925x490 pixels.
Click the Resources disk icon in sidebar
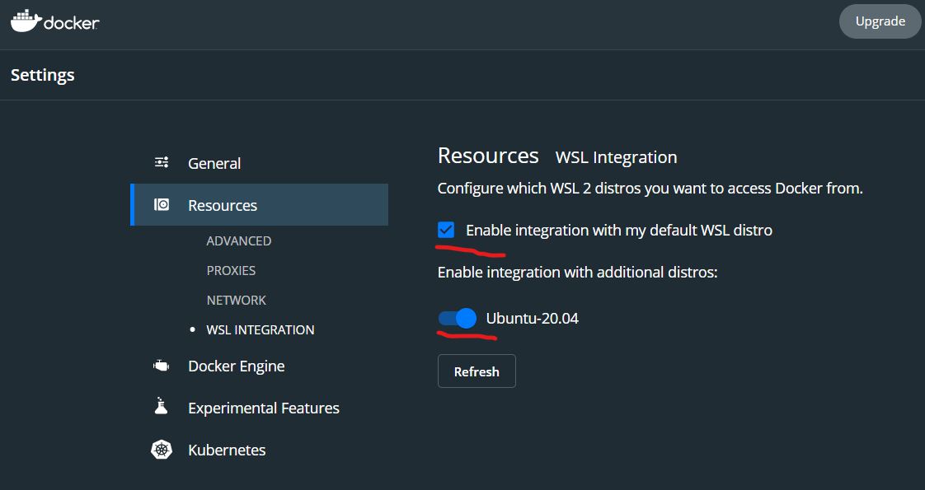tap(162, 204)
